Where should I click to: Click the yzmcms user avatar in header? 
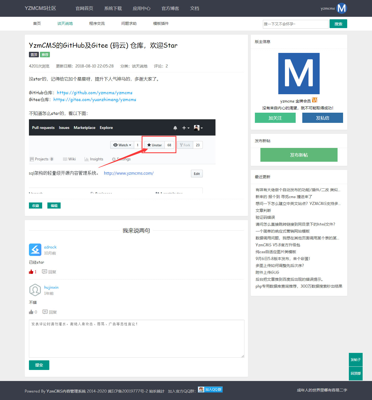[x=341, y=8]
